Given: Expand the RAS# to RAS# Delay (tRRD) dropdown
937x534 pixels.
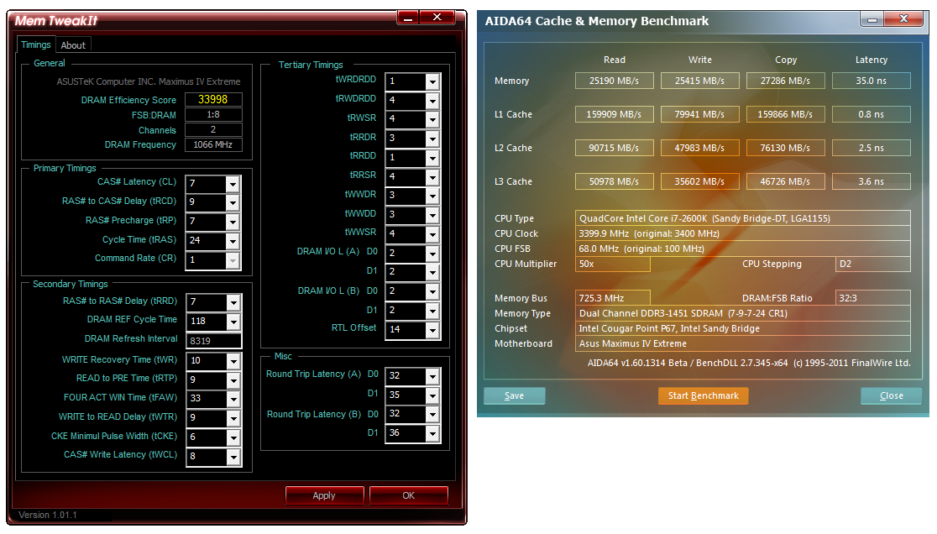Looking at the screenshot, I should (233, 303).
